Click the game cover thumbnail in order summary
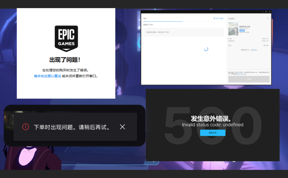The height and width of the screenshot is (178, 288). [233, 29]
